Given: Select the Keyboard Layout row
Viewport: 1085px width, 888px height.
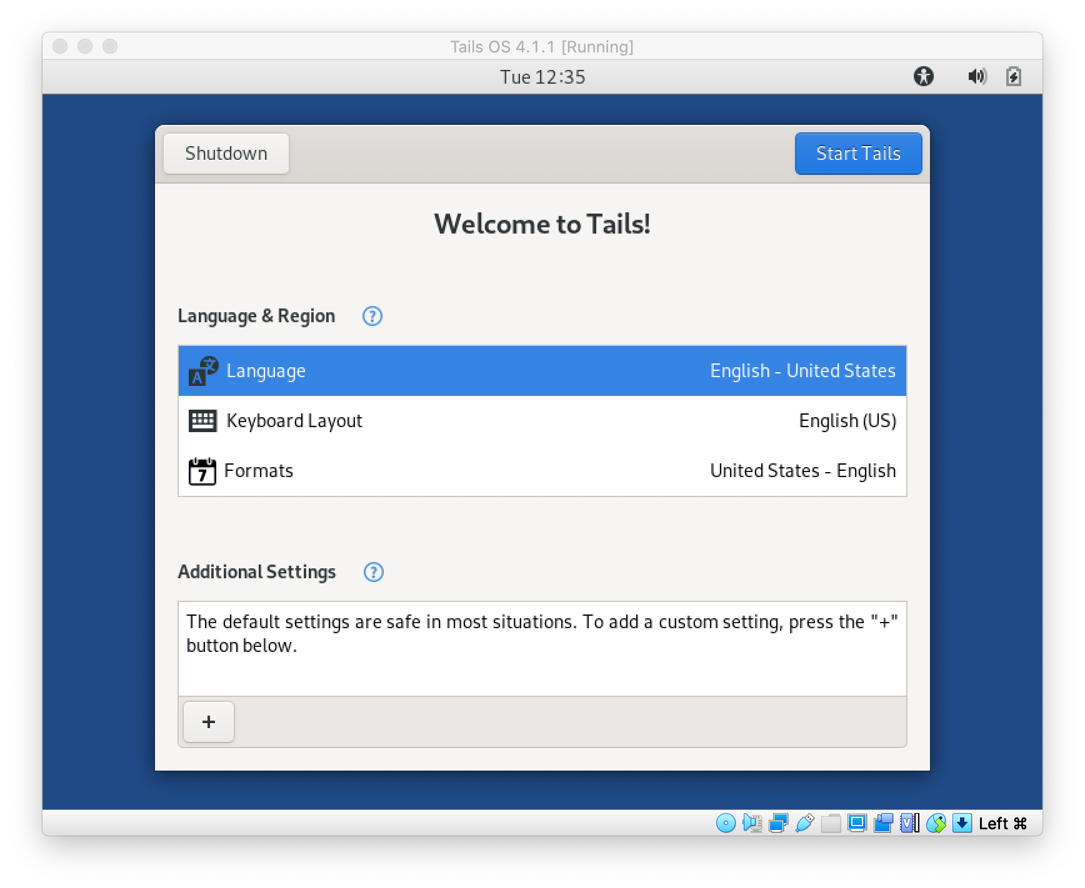Looking at the screenshot, I should (542, 421).
